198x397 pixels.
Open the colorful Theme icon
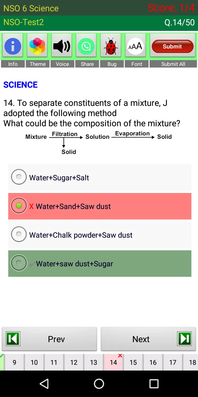point(37,46)
